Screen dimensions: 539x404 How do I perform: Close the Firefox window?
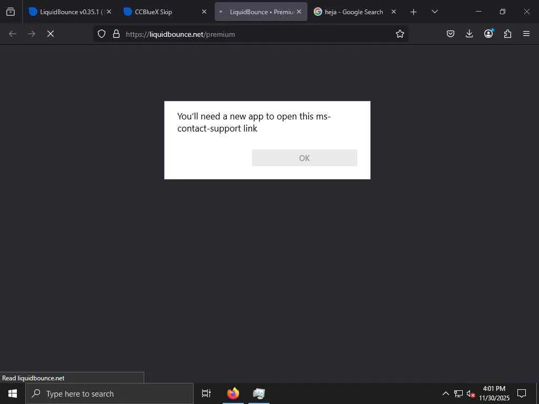point(526,12)
